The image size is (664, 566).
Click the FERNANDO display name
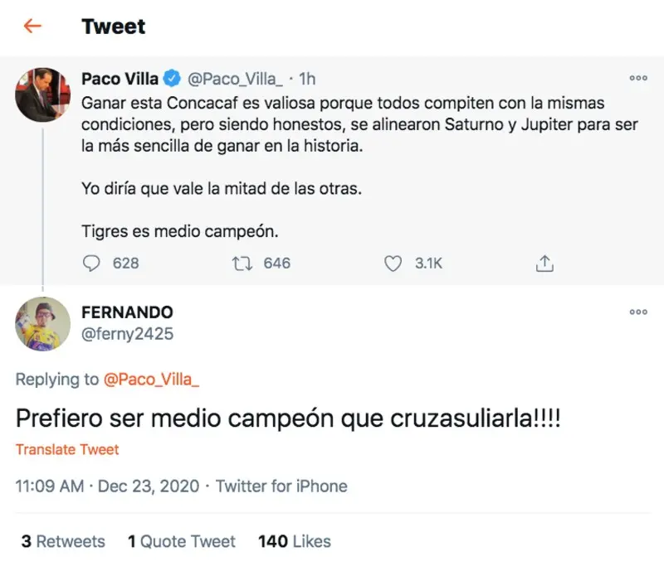click(x=127, y=312)
